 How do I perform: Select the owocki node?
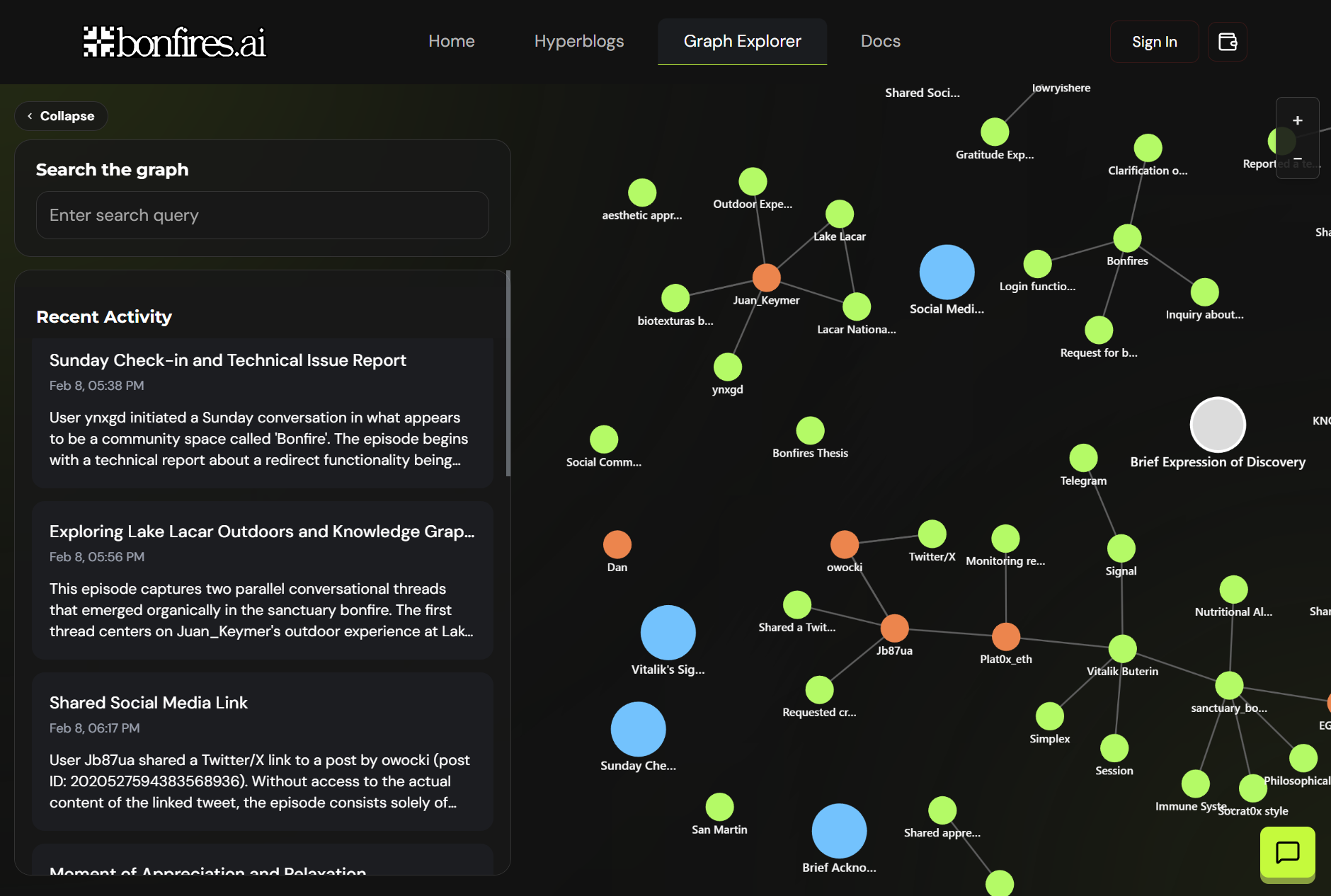[844, 545]
